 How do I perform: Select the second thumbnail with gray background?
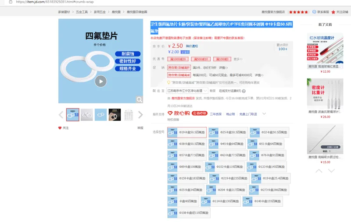(86, 115)
